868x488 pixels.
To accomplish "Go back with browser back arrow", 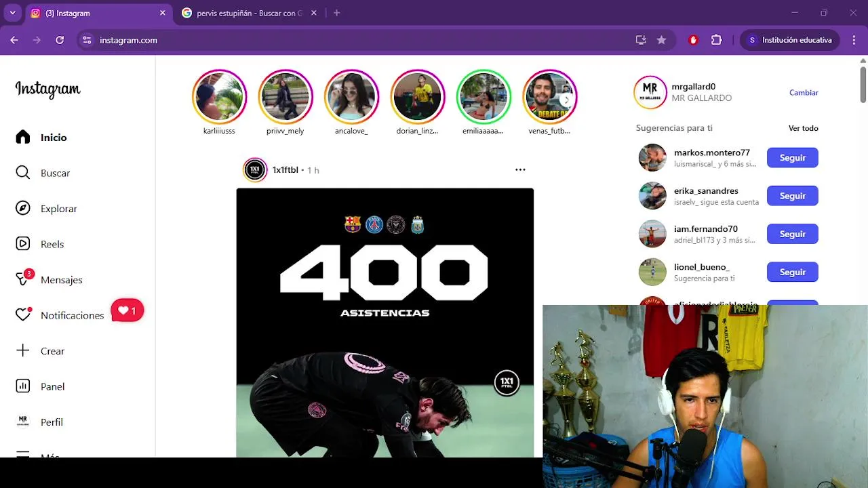I will tap(14, 40).
